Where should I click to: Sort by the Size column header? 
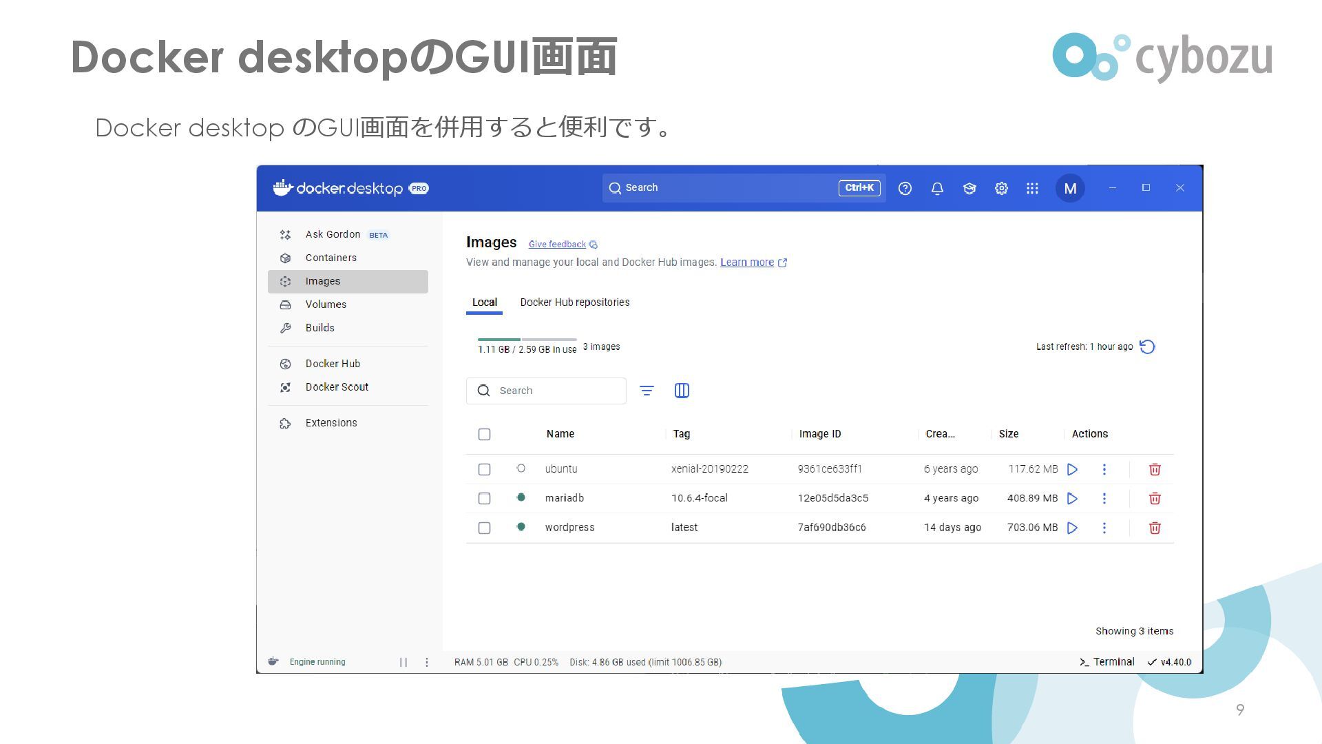click(x=1009, y=434)
